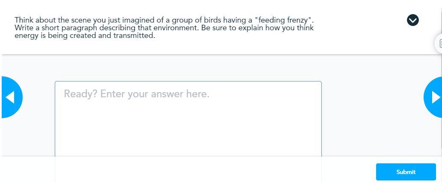Screen dimensions: 442x183
Task: Advance to the next question with right arrow
Action: click(434, 97)
